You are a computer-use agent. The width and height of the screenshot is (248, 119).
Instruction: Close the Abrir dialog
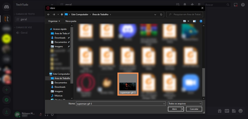click(x=202, y=8)
